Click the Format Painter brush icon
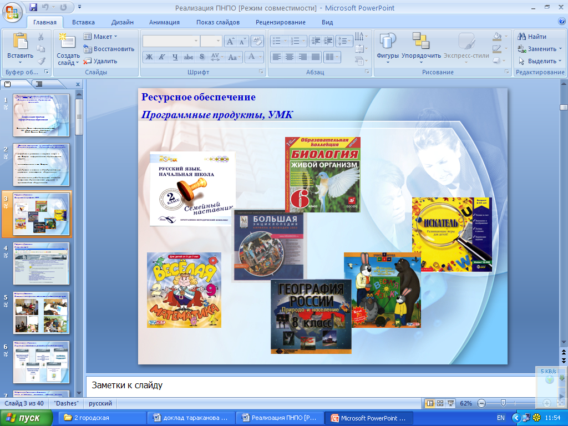The height and width of the screenshot is (426, 568). point(41,61)
